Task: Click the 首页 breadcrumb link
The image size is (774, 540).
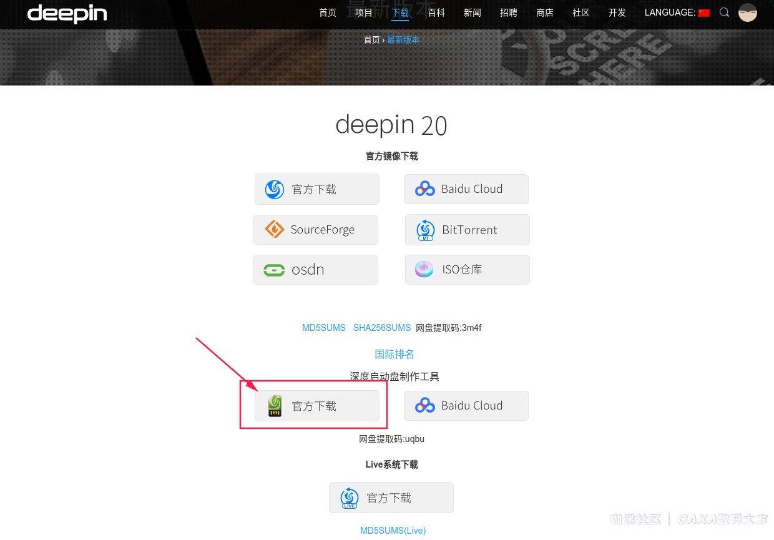Action: (x=371, y=39)
